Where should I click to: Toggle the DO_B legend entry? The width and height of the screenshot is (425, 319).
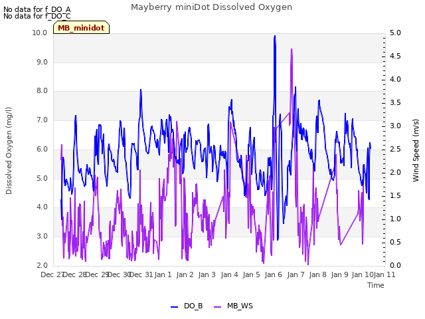[x=187, y=306]
